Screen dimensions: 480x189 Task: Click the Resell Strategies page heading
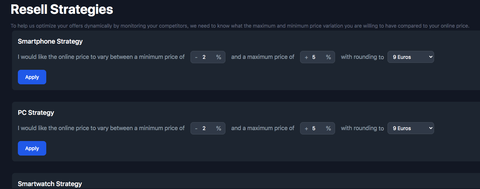coord(62,9)
